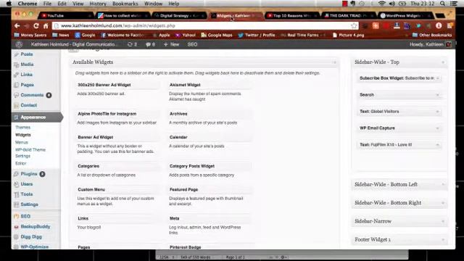Open updates icon showing 2
Screen dimensions: 464x261
[132, 44]
